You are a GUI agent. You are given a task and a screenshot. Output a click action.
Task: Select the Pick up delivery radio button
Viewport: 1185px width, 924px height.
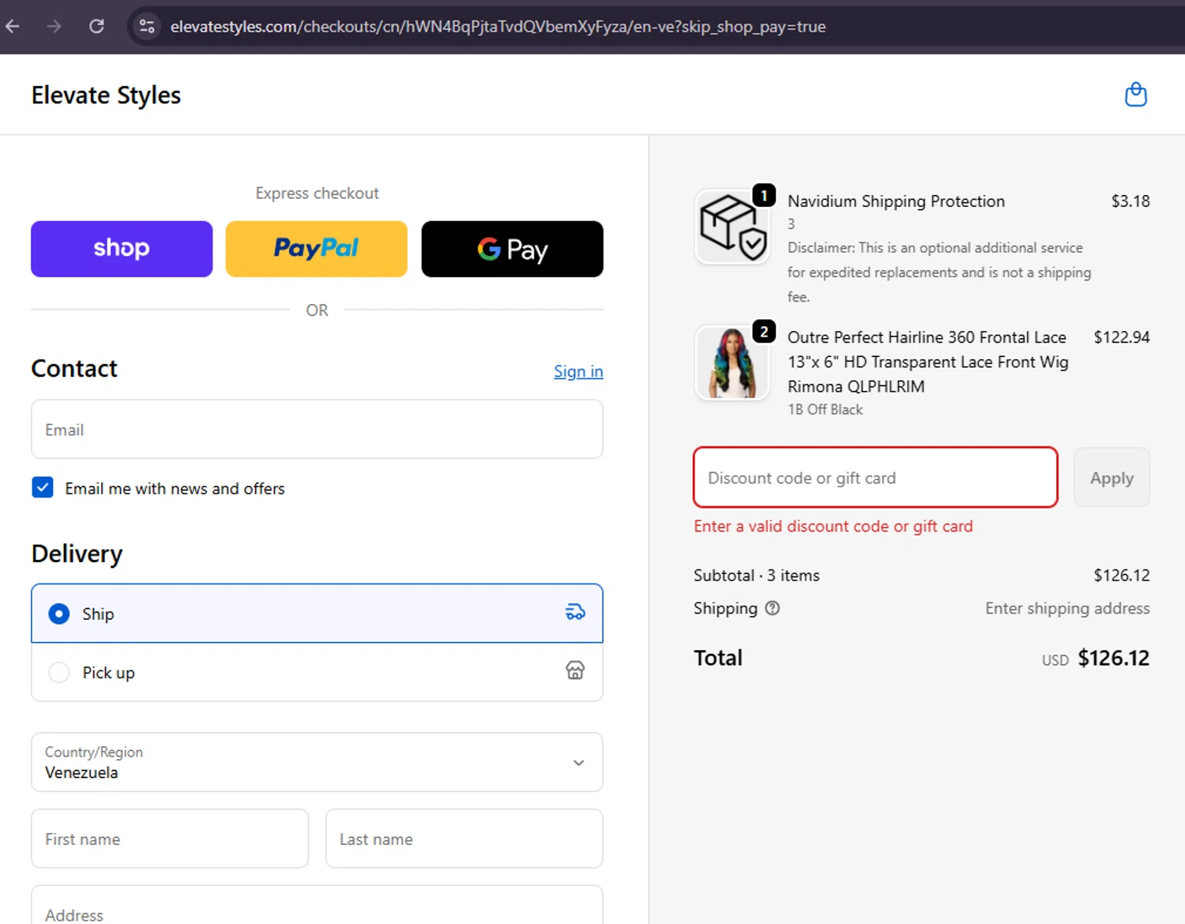click(59, 672)
